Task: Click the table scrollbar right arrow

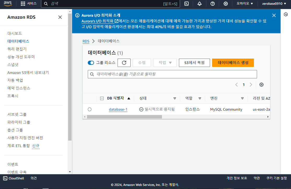Action: click(x=268, y=117)
